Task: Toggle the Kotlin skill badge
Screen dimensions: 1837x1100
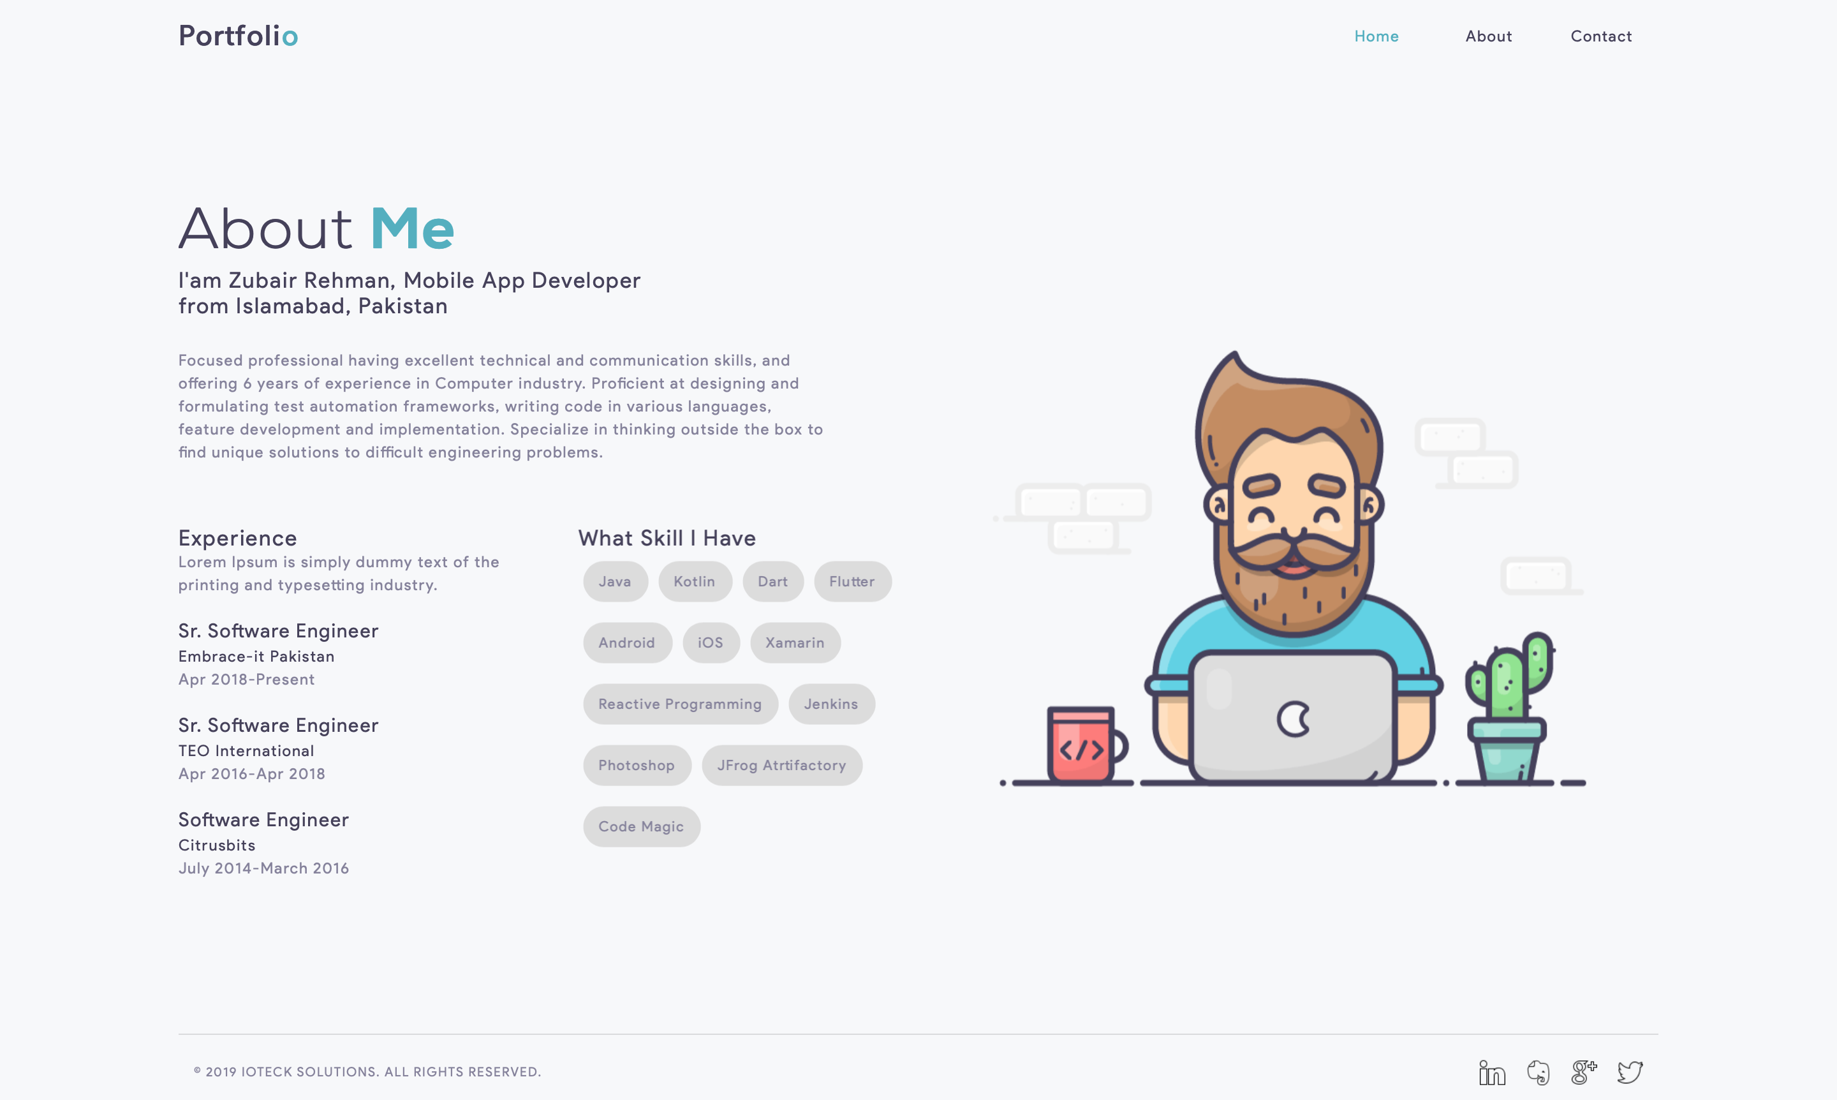Action: click(x=693, y=580)
